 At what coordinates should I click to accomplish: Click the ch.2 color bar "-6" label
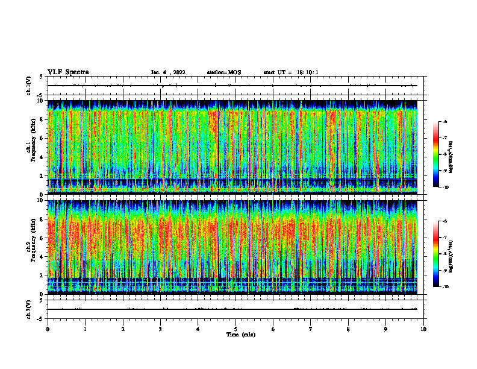444,221
